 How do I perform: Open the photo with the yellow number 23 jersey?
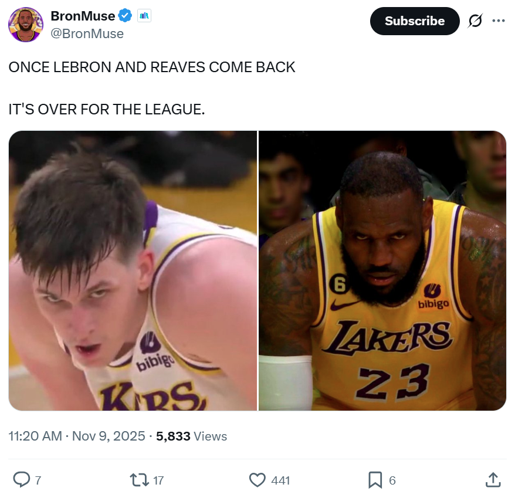point(382,270)
